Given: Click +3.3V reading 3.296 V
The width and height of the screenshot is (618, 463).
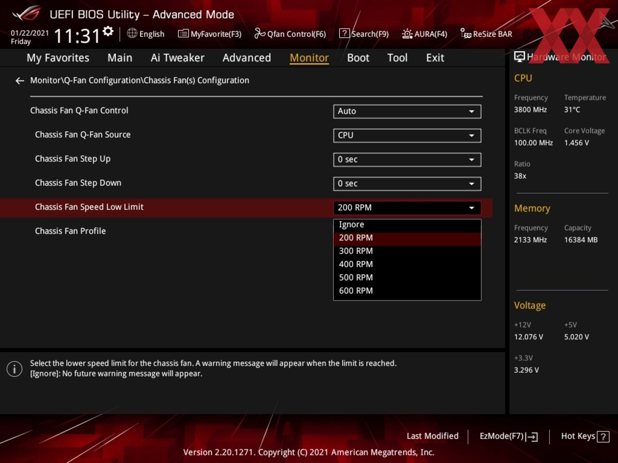Looking at the screenshot, I should 526,370.
